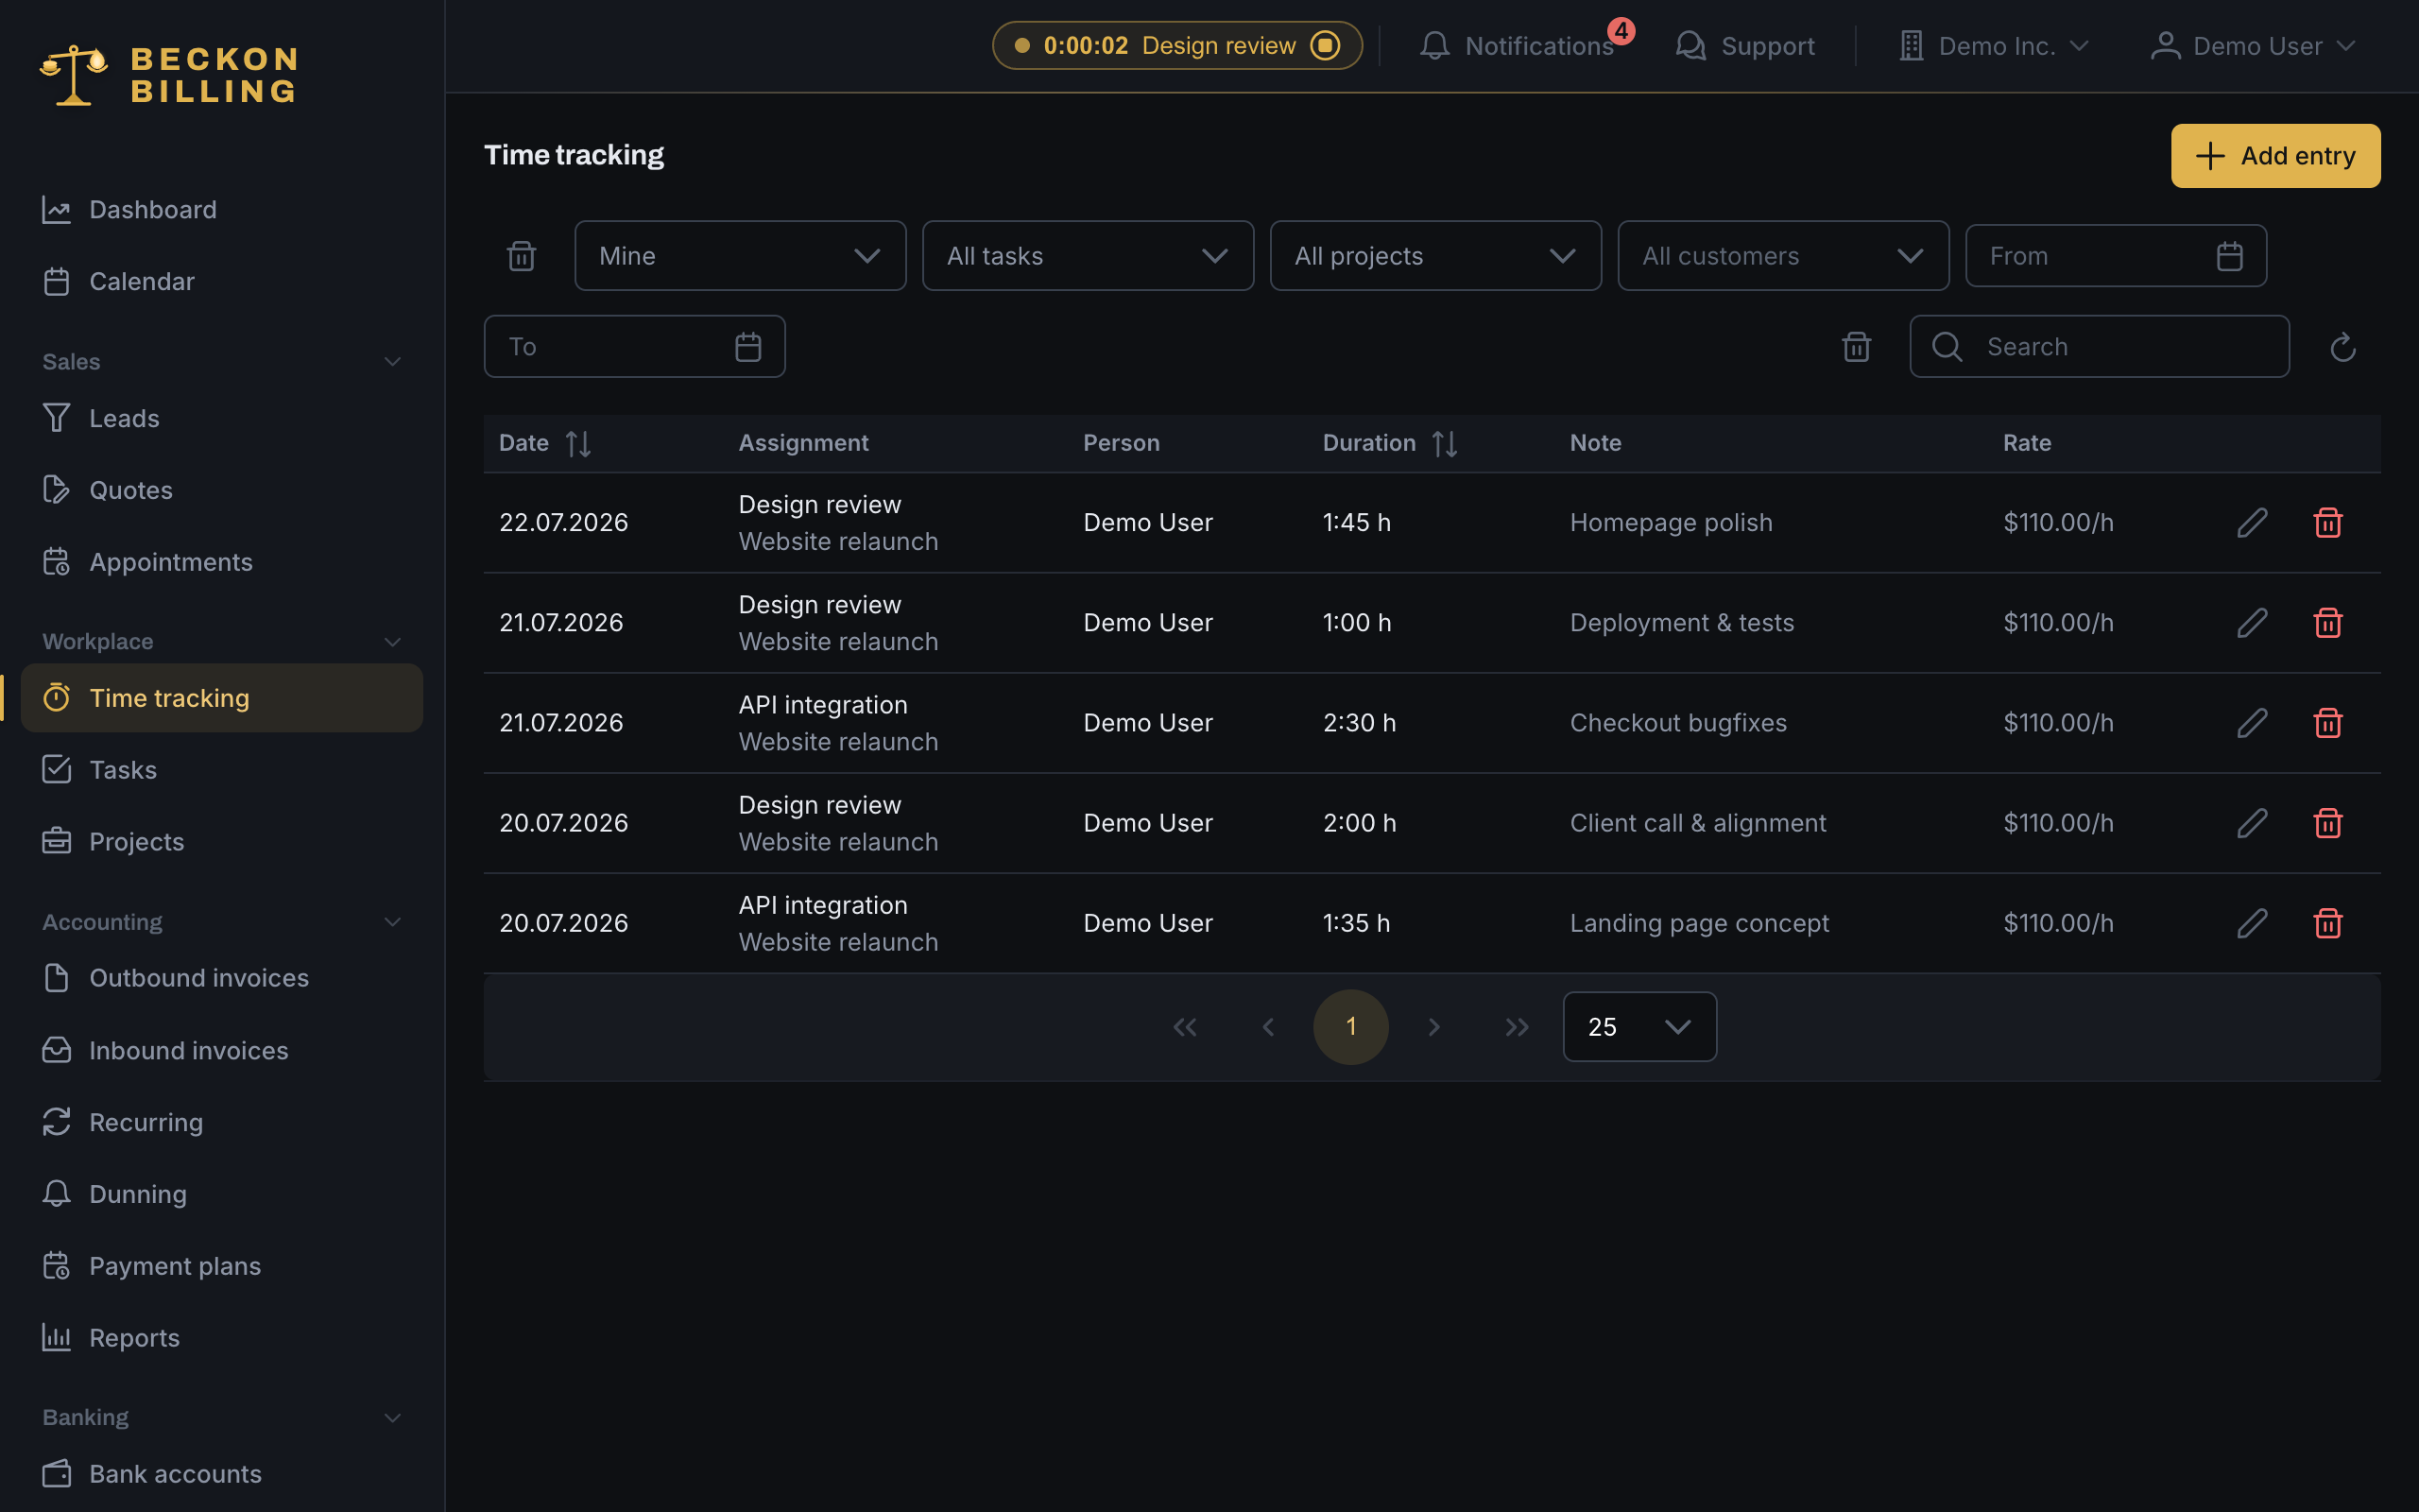Jump to last page of results
This screenshot has width=2419, height=1512.
click(x=1517, y=1027)
